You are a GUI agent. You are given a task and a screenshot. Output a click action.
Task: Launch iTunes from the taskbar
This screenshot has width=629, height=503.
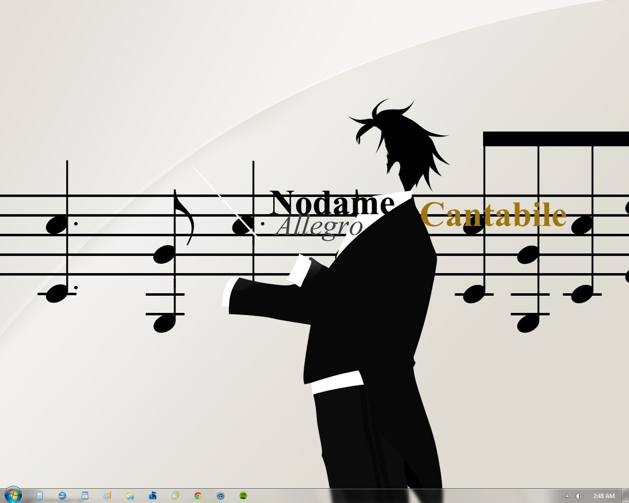[x=221, y=496]
